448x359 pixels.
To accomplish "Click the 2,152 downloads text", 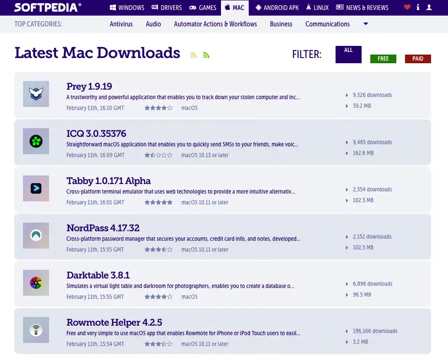I will (x=372, y=237).
